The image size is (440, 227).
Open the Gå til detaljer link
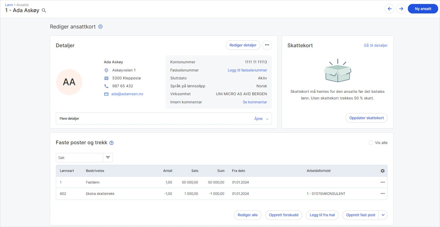[375, 45]
